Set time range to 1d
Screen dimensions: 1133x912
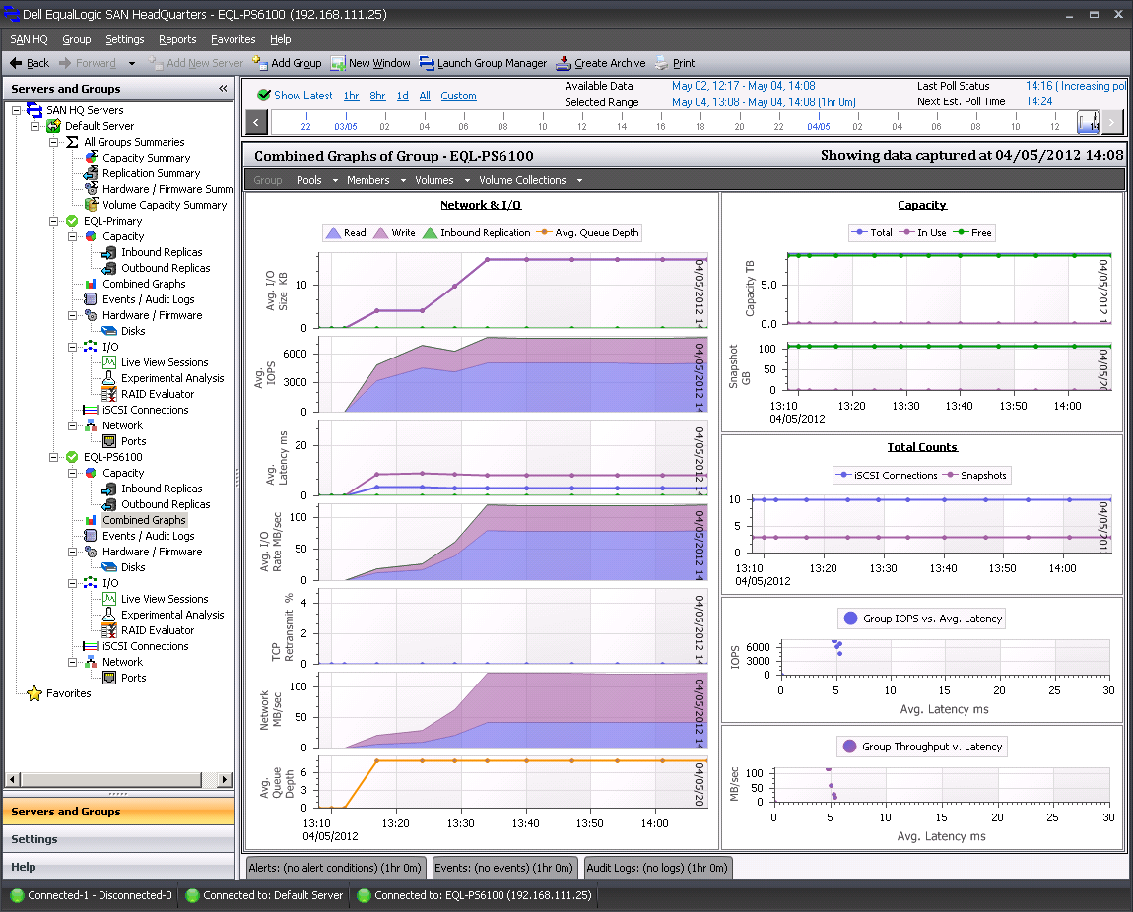pyautogui.click(x=403, y=96)
